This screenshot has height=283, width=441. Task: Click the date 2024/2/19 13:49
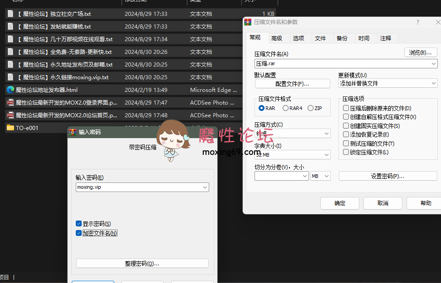[146, 90]
